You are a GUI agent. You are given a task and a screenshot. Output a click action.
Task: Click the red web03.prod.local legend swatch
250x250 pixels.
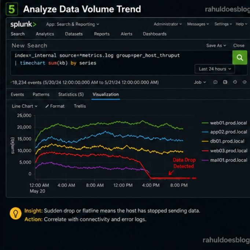pyautogui.click(x=205, y=151)
